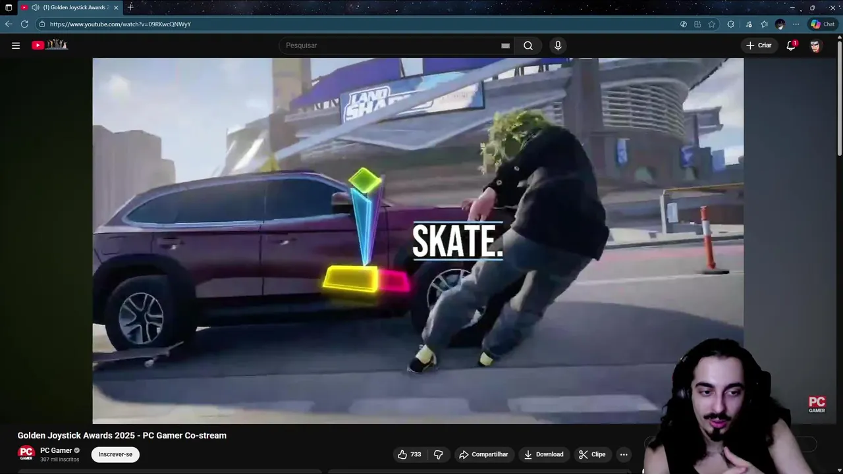Go back with browser back arrow
Viewport: 843px width, 474px height.
click(9, 24)
